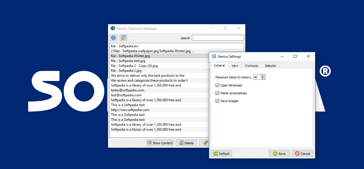Image resolution: width=364 pixels, height=169 pixels.
Task: Choose the 'file - Softpedia test.jpg' entry
Action: [160, 61]
